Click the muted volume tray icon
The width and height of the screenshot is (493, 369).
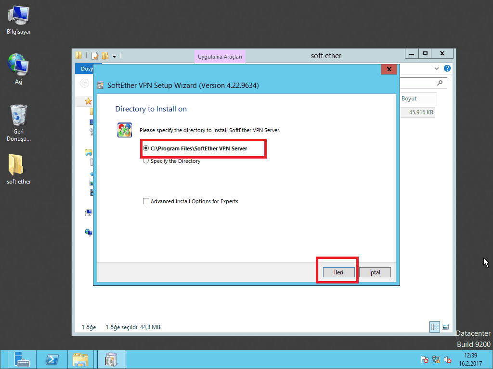click(x=448, y=359)
